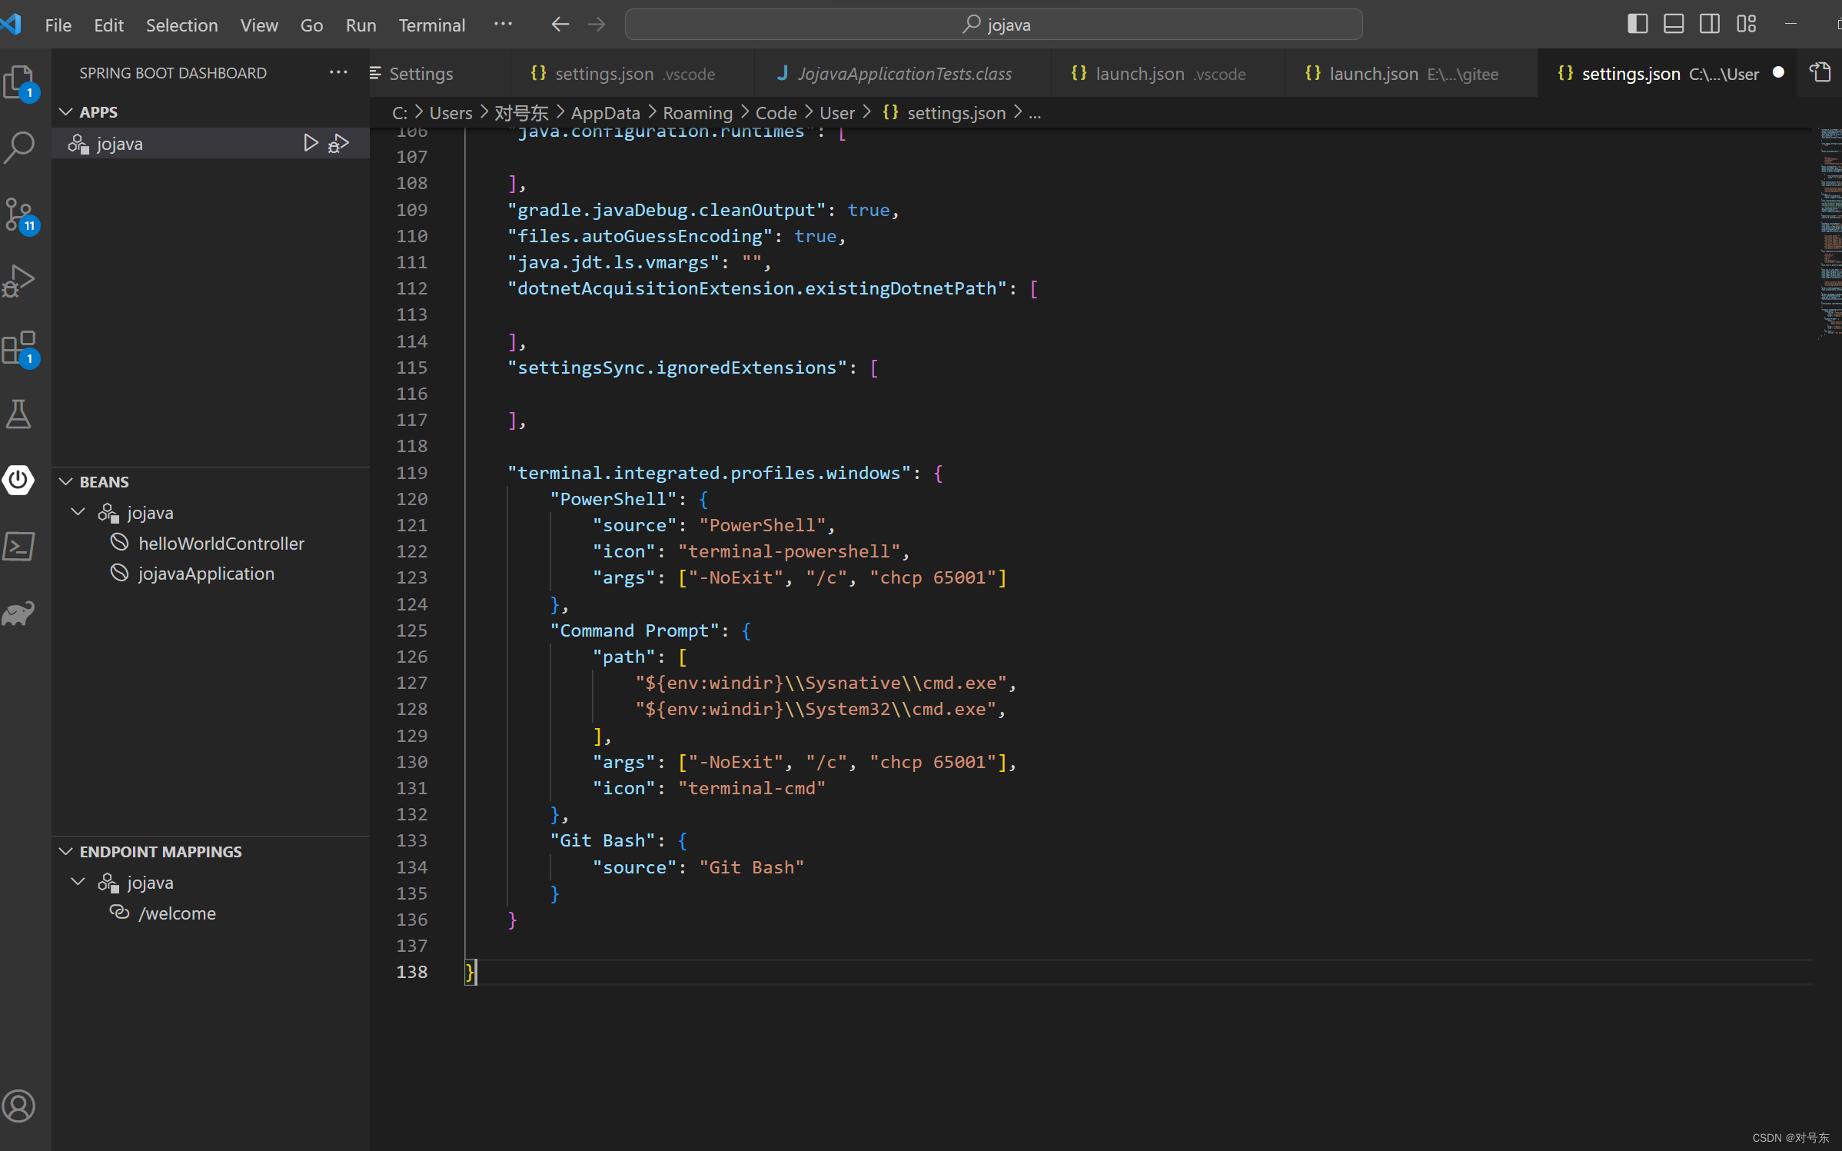Select the jojava app in APPS list
Screen dimensions: 1842x1151
click(x=211, y=144)
